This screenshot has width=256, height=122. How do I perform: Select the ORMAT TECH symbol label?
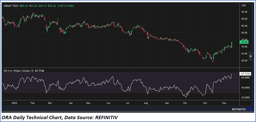coord(11,6)
